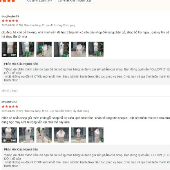
Task: View third photo in hthanhthy951's review
Action: tap(44, 135)
